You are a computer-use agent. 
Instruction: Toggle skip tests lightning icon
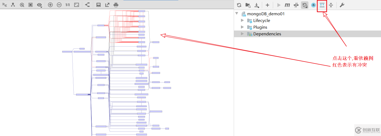314,5
